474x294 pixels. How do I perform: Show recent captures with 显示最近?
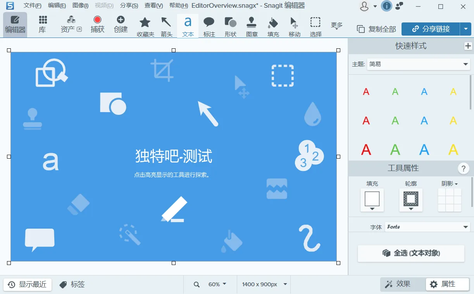click(27, 284)
